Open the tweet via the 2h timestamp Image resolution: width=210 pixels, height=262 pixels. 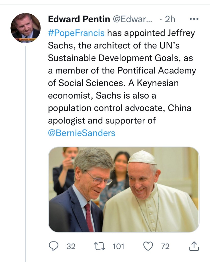pyautogui.click(x=169, y=19)
